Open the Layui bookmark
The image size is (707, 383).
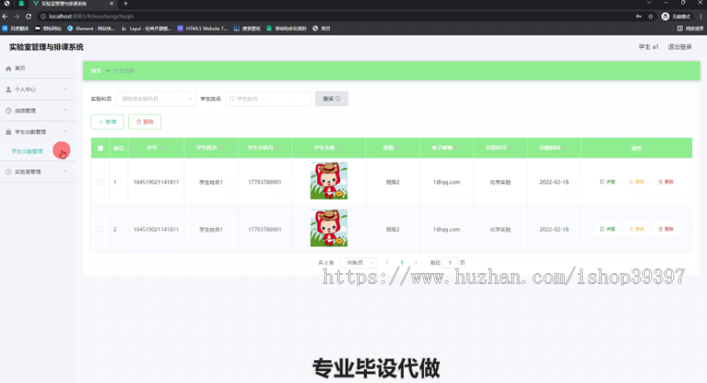(x=146, y=28)
